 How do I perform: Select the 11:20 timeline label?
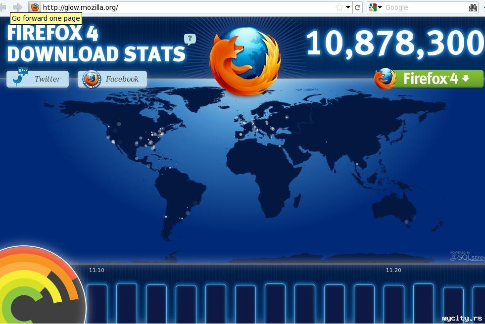393,270
